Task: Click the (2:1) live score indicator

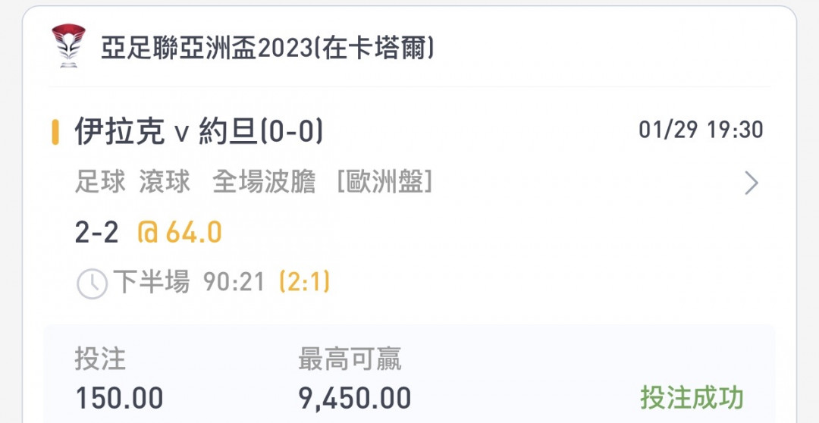Action: click(x=305, y=283)
